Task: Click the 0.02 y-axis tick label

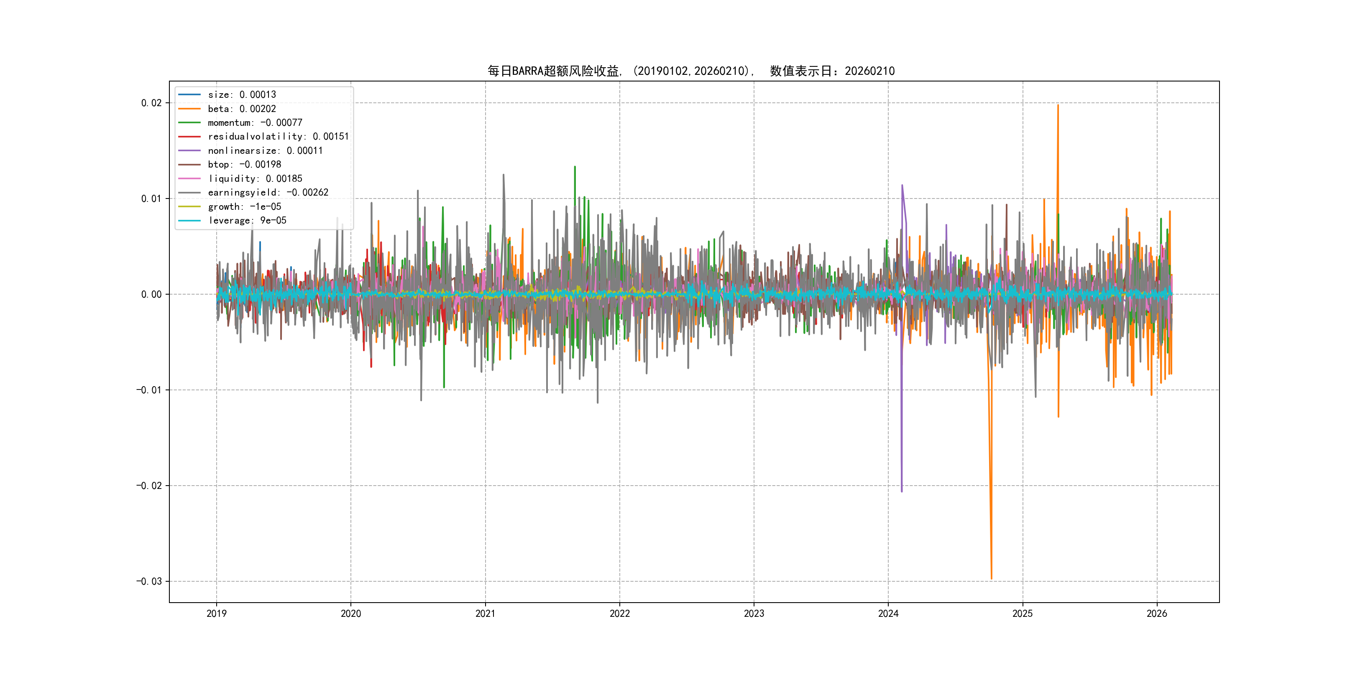Action: pyautogui.click(x=151, y=103)
